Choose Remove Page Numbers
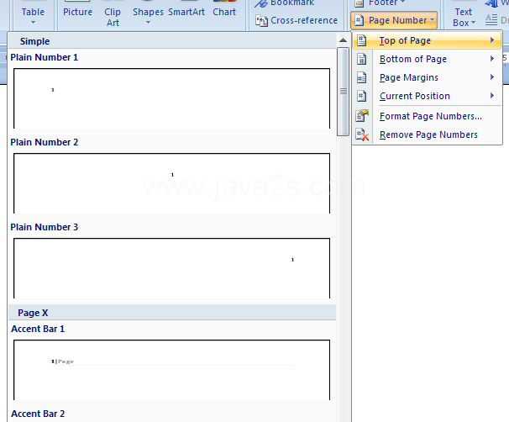 427,135
